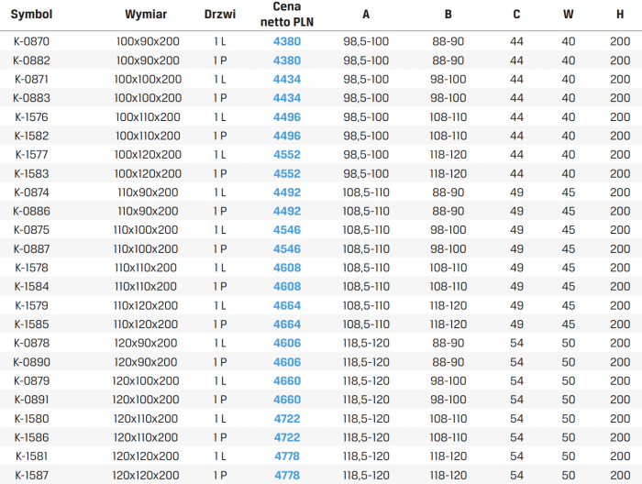Click price 4722 in K-1586 row
Screen dimensions: 642x484
(x=287, y=437)
